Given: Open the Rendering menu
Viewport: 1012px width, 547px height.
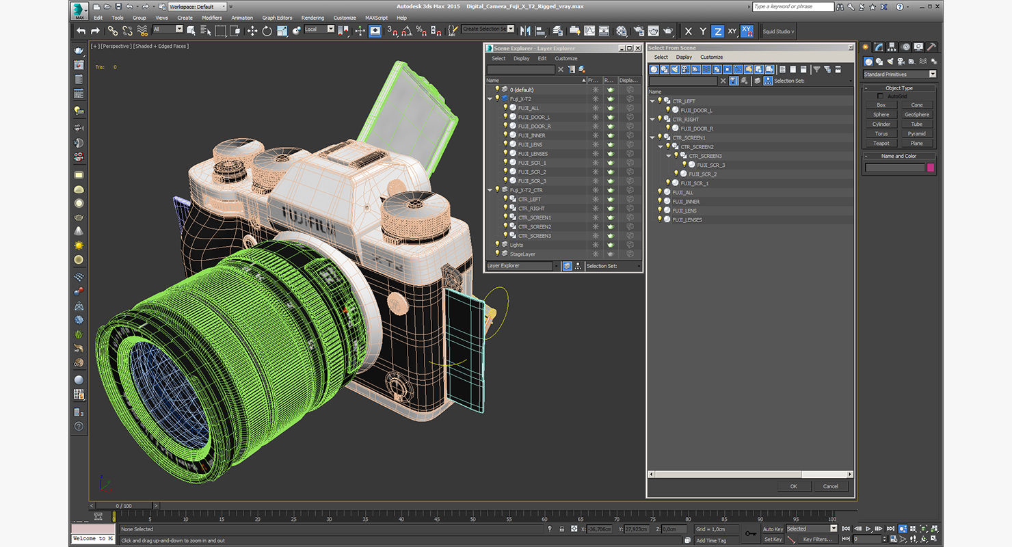Looking at the screenshot, I should (312, 18).
